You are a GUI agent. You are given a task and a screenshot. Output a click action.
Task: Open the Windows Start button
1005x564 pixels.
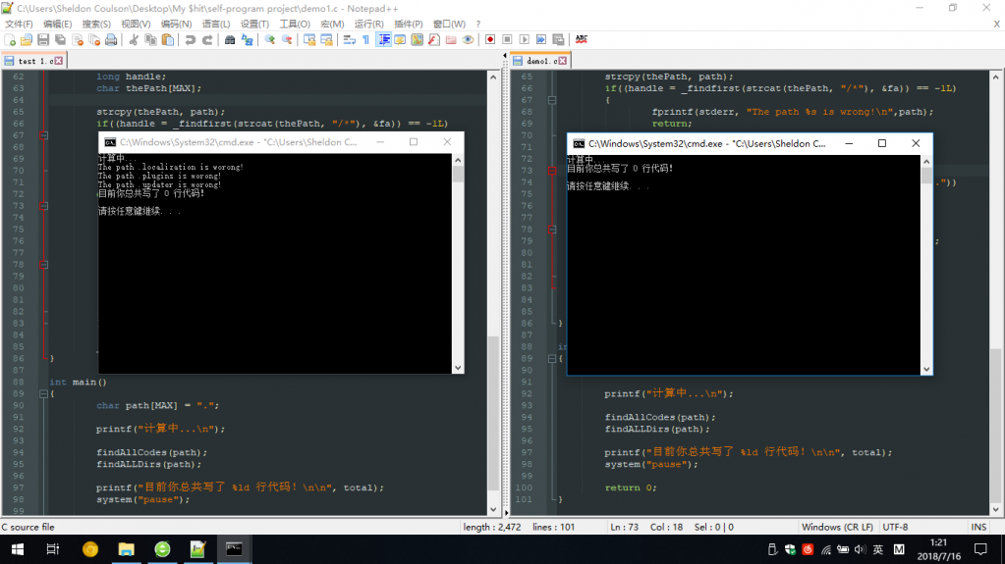point(18,549)
